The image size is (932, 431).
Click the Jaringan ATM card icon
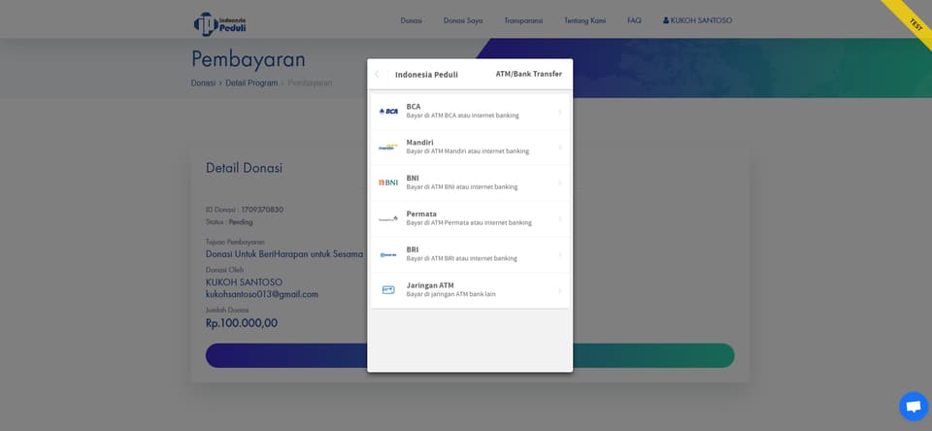pos(388,290)
